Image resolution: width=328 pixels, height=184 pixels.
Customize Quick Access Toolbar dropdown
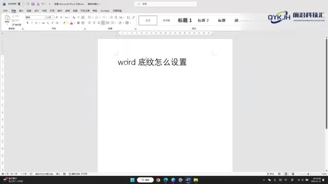pyautogui.click(x=50, y=4)
